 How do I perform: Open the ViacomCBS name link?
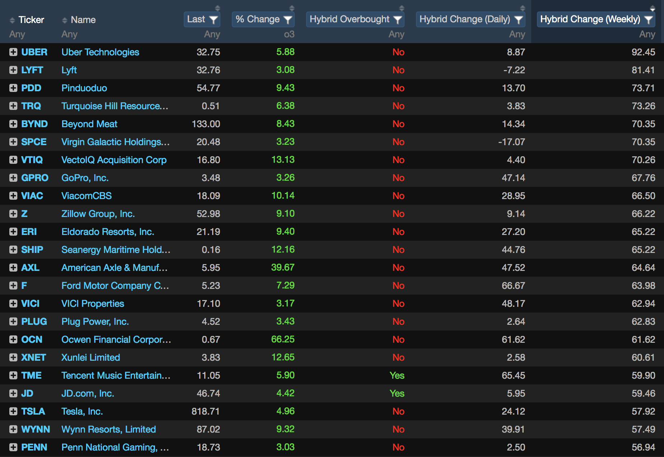[86, 196]
